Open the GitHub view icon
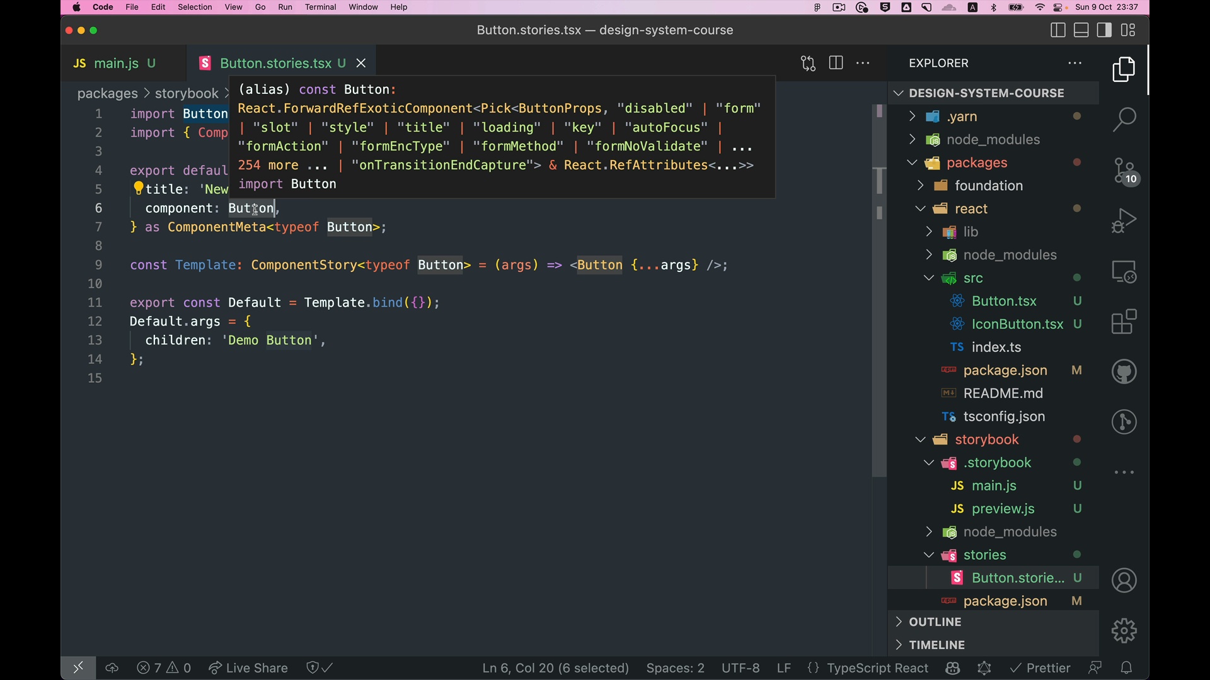 click(1124, 372)
